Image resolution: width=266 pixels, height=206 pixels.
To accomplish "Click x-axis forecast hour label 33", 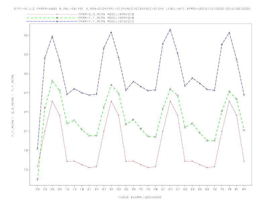I will point(119,189).
